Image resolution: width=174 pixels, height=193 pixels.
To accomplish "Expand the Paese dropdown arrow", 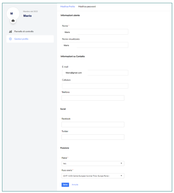I will 121,163.
